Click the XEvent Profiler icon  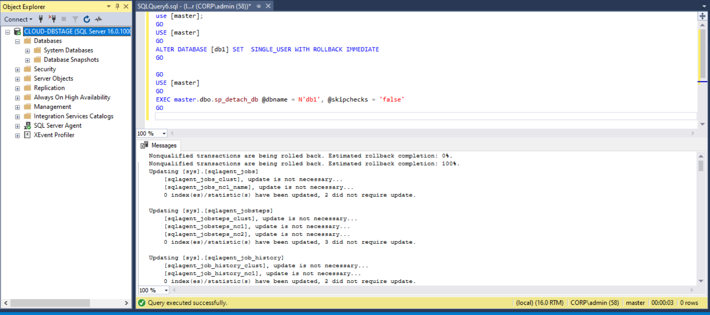pos(27,135)
